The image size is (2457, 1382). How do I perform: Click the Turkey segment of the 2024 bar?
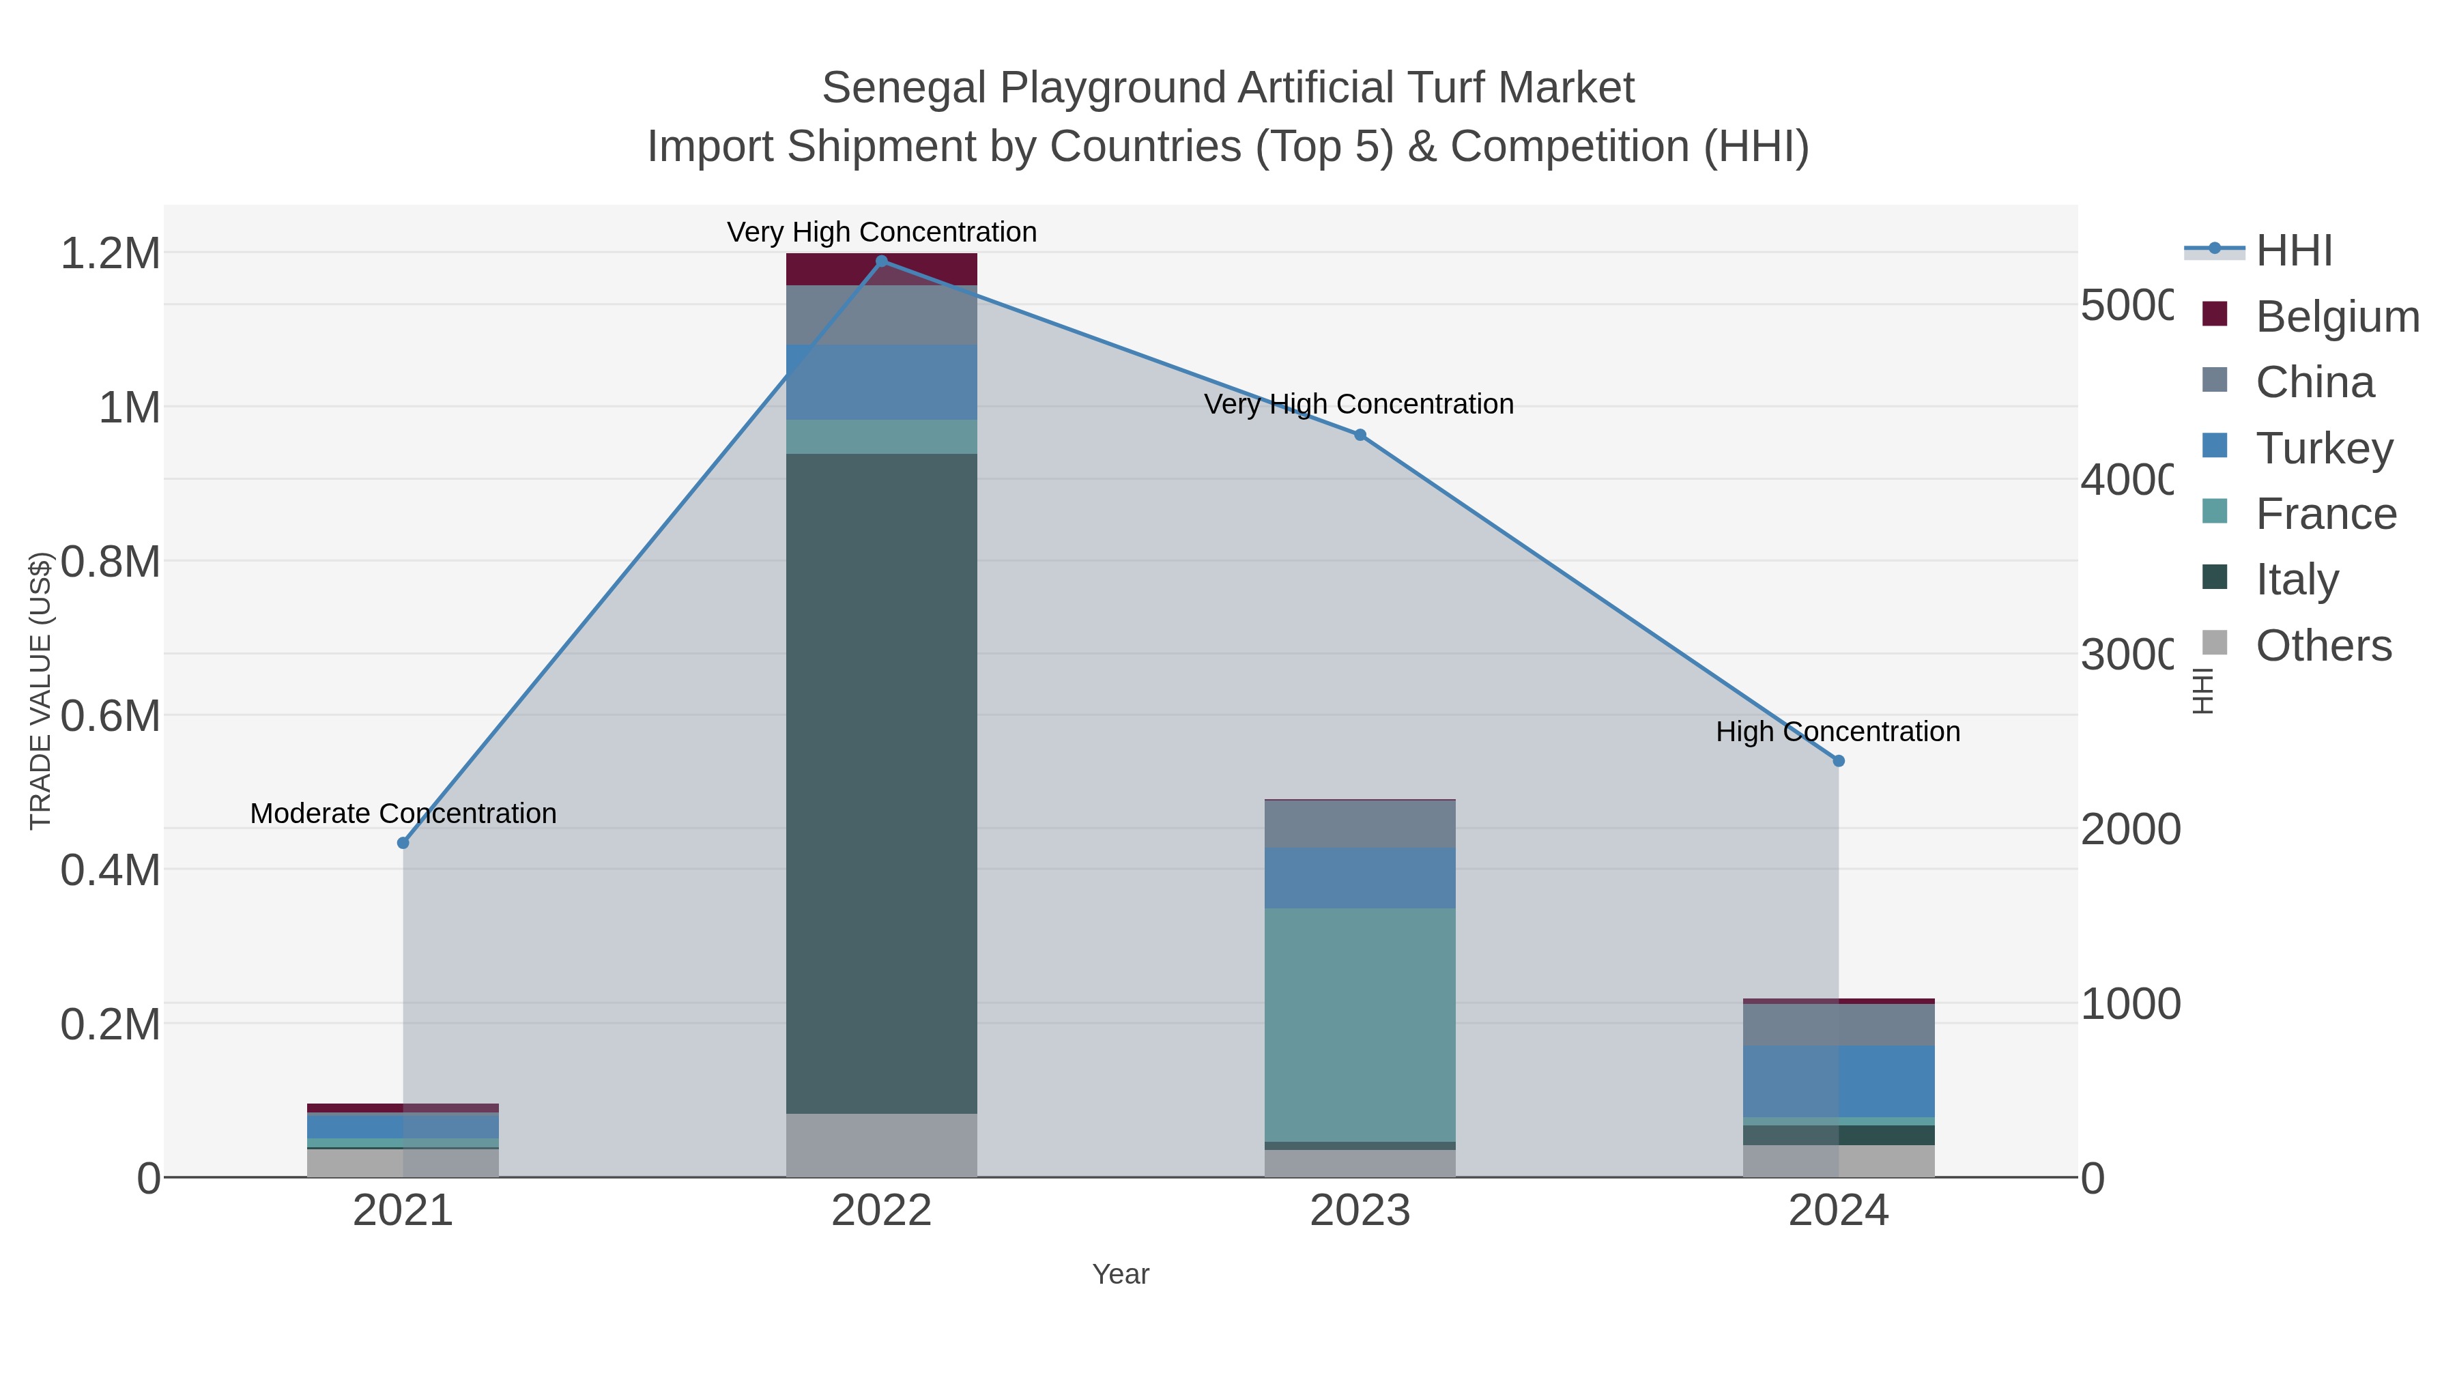(x=1839, y=1080)
